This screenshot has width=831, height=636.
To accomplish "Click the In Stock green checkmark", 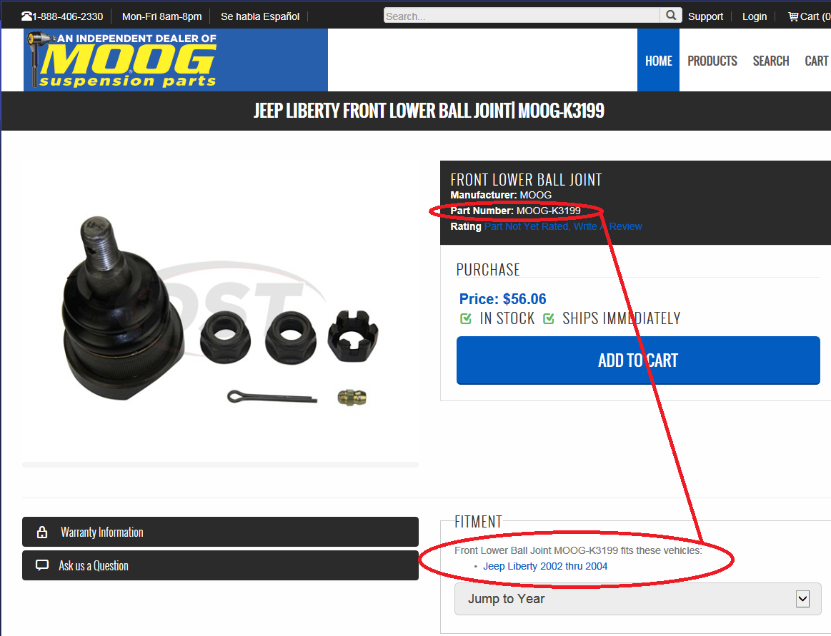I will click(x=466, y=318).
